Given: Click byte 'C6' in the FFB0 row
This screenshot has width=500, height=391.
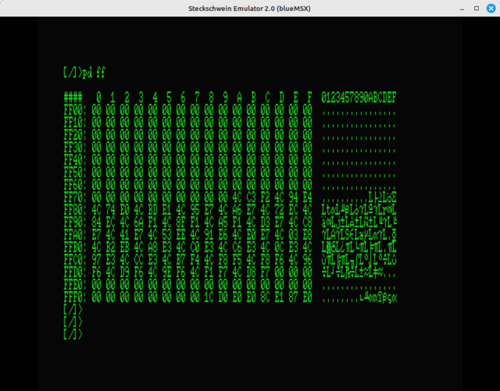Looking at the screenshot, I should click(237, 247).
